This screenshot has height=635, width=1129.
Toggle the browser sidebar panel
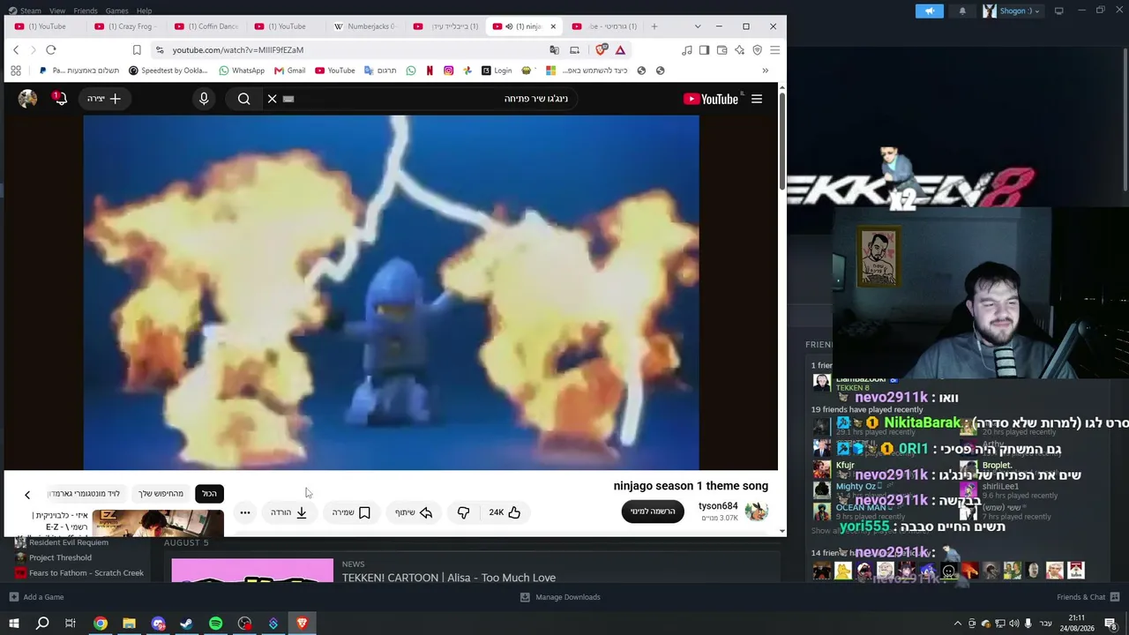point(704,50)
